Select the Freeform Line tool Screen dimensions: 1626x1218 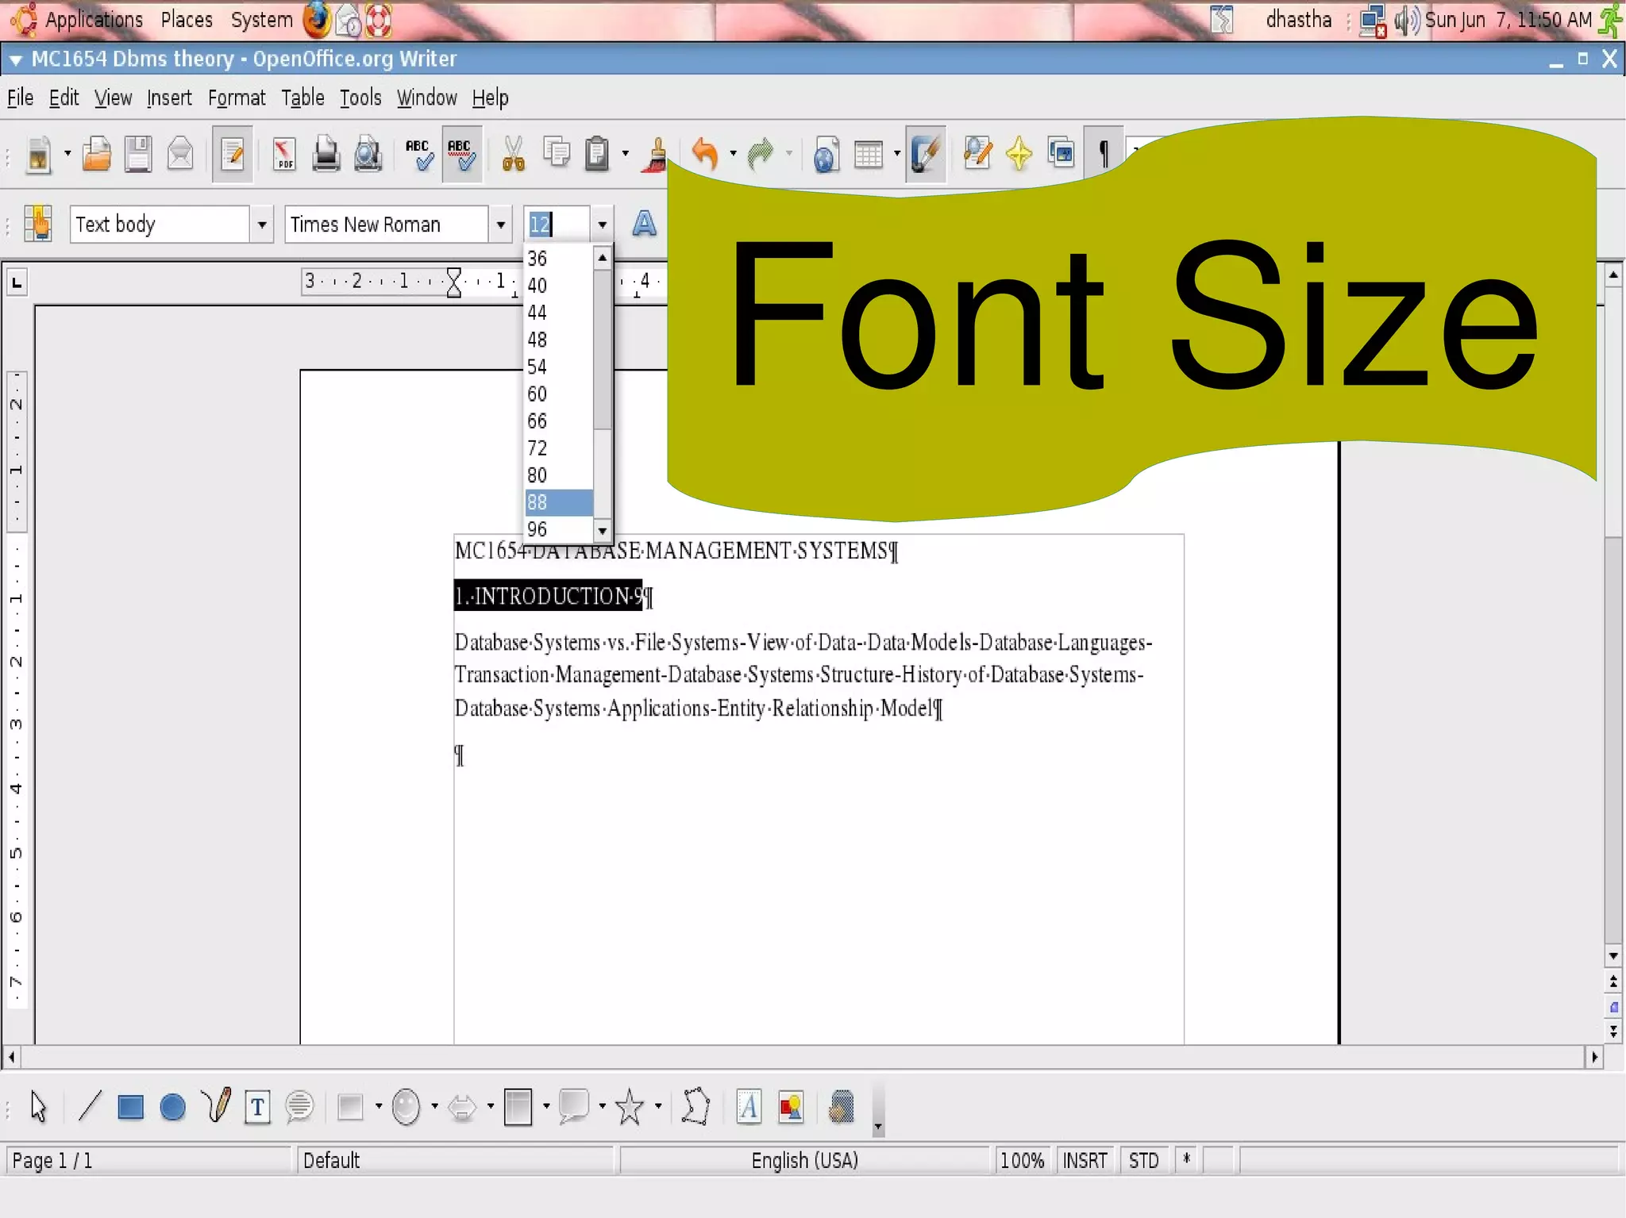tap(215, 1105)
